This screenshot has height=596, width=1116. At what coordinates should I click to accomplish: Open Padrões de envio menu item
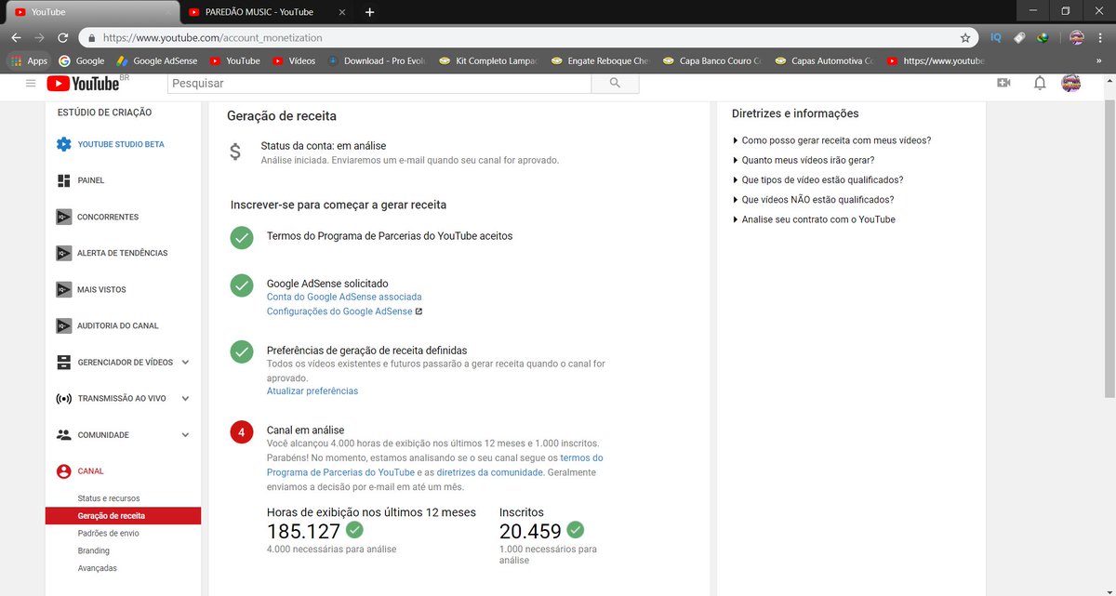point(109,533)
